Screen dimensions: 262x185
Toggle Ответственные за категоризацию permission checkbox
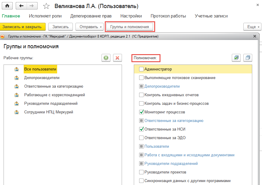(x=141, y=120)
